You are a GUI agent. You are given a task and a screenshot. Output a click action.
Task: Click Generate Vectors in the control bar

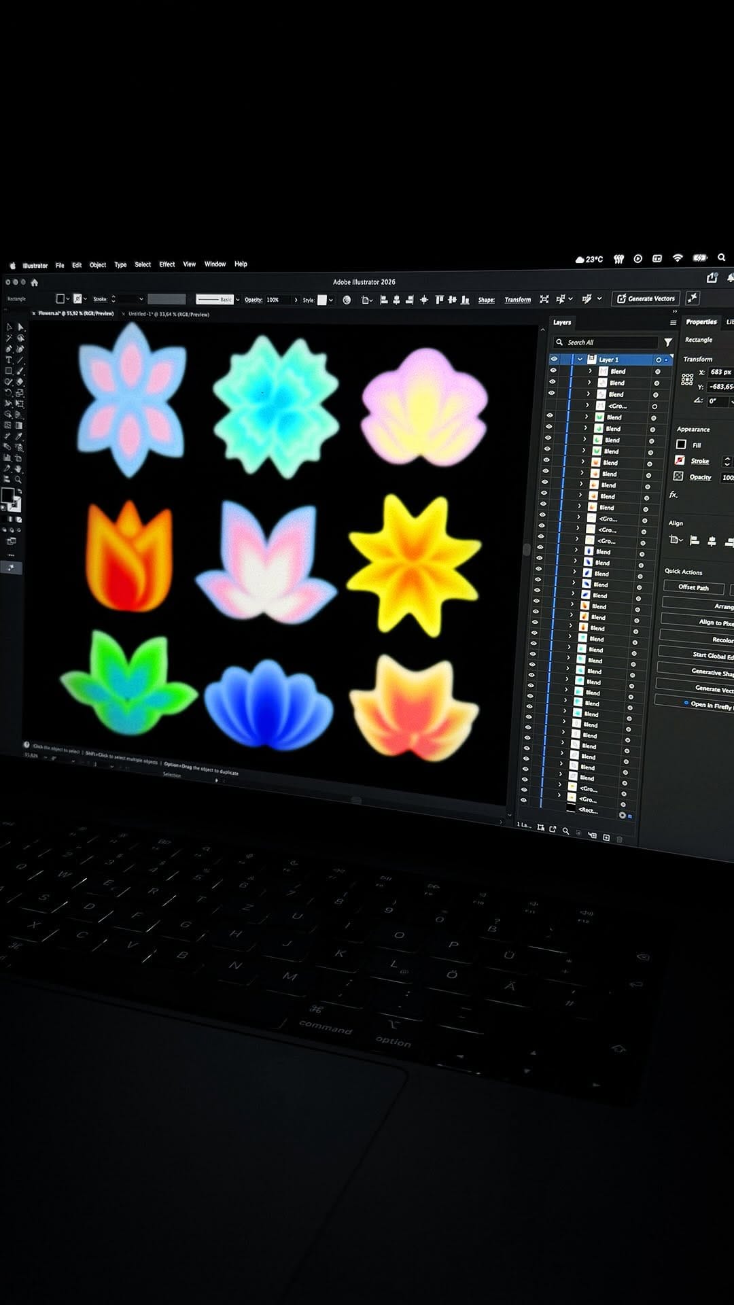[x=646, y=298]
